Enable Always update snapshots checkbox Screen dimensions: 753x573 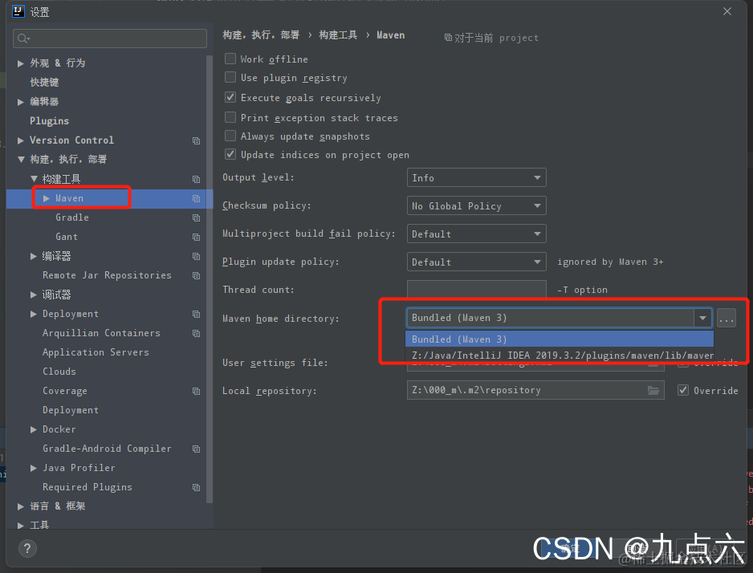[230, 136]
